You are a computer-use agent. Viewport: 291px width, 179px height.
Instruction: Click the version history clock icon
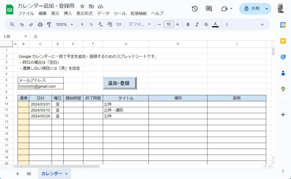tap(195, 9)
